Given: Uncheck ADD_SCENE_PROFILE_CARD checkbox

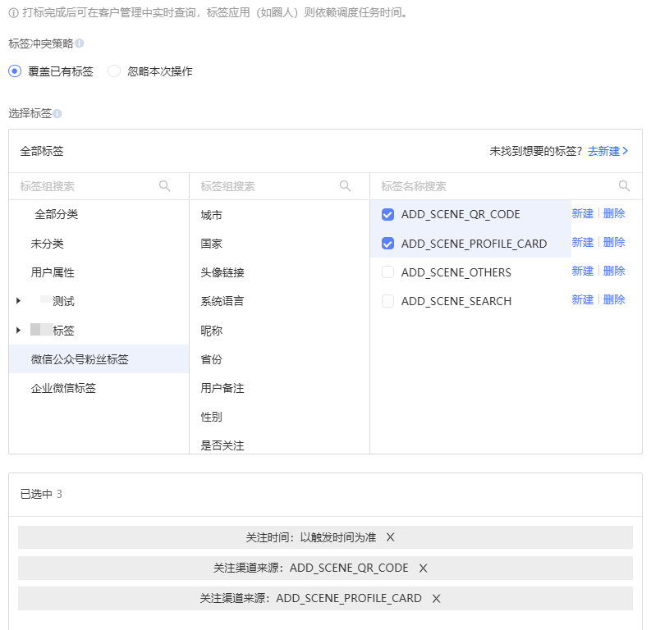Looking at the screenshot, I should pyautogui.click(x=387, y=244).
